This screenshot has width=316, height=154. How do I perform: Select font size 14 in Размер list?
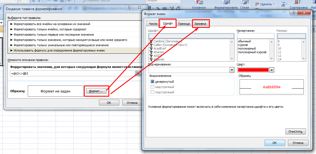[279, 59]
